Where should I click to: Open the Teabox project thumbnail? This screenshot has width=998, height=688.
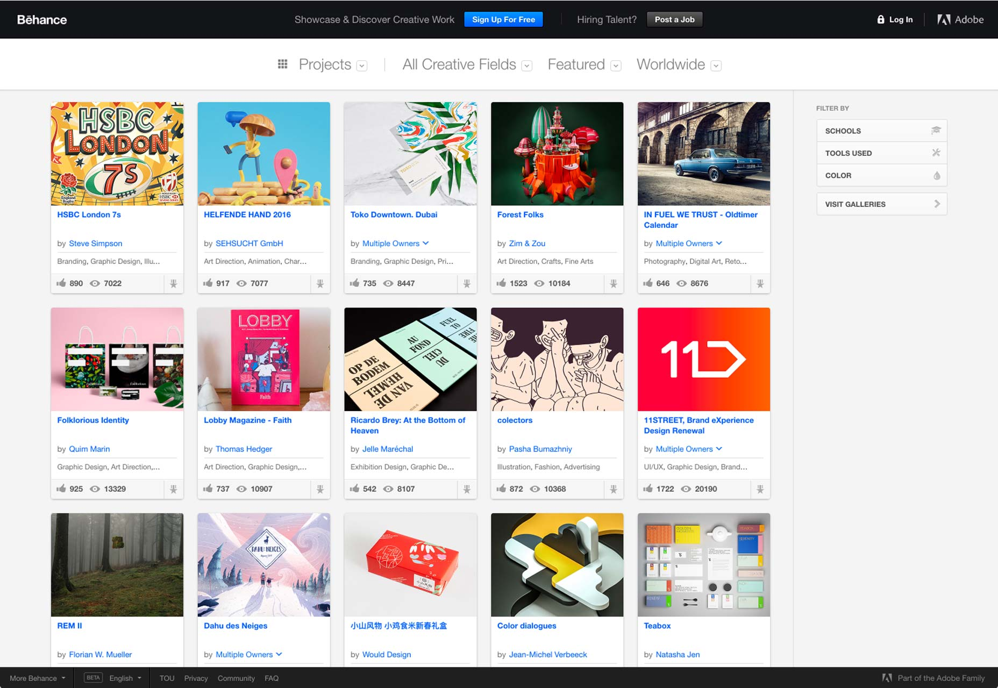click(x=704, y=565)
